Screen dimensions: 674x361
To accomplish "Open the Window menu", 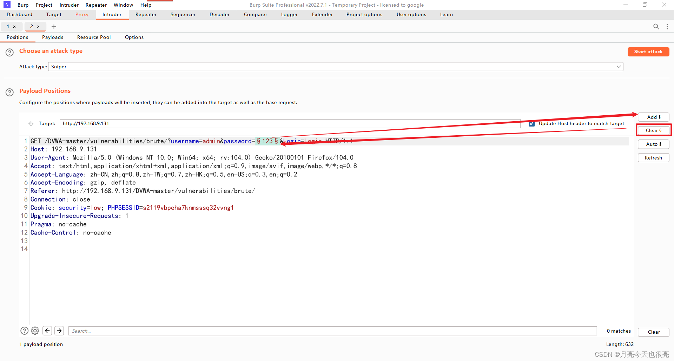I will tap(124, 5).
